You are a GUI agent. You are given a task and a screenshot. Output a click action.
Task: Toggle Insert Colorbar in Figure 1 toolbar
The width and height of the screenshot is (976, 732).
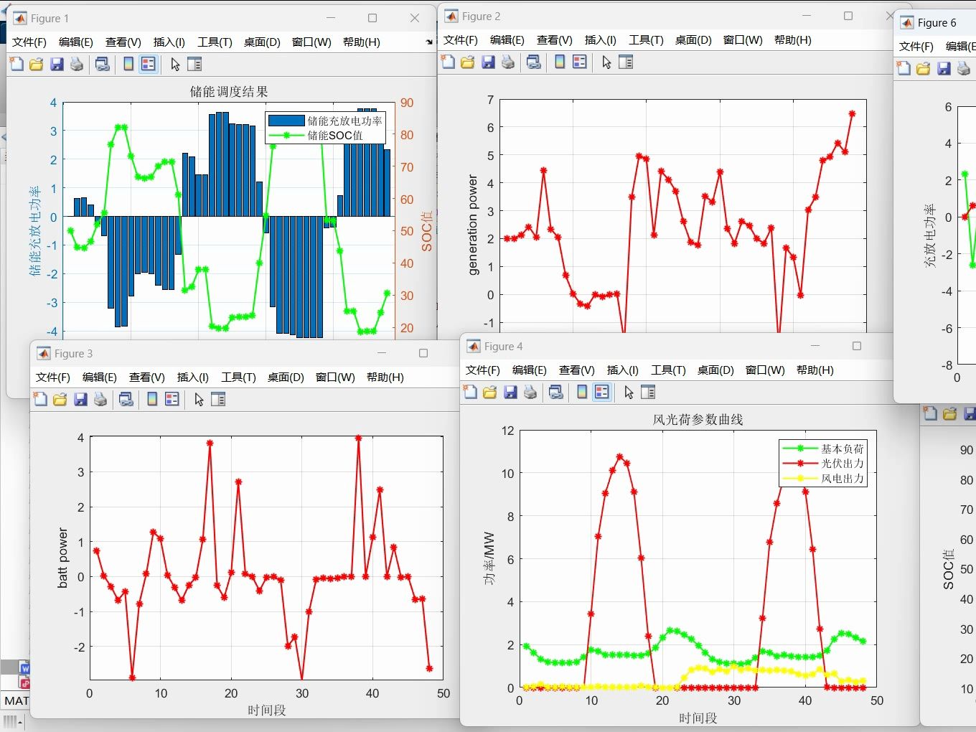click(128, 64)
